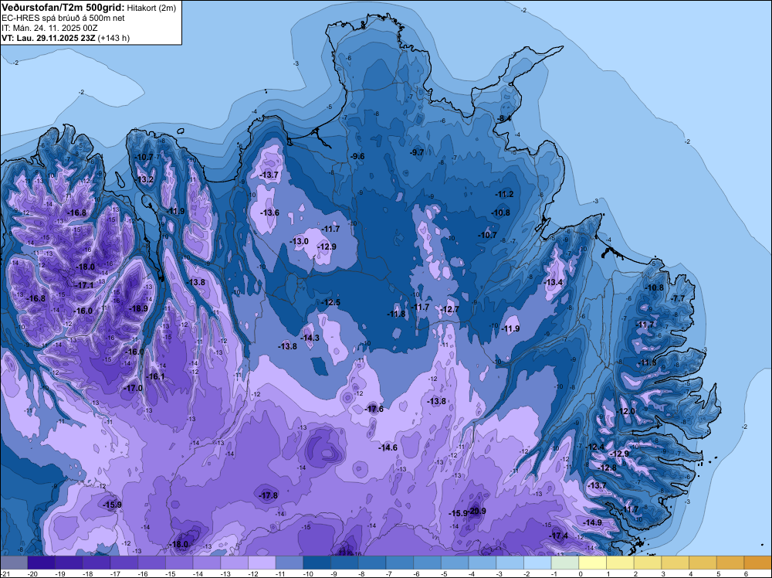Select the -17.0 temperature label
This screenshot has height=578, width=772.
coord(133,388)
